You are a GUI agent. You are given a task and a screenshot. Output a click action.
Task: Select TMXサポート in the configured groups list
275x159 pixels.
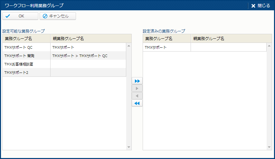167,47
